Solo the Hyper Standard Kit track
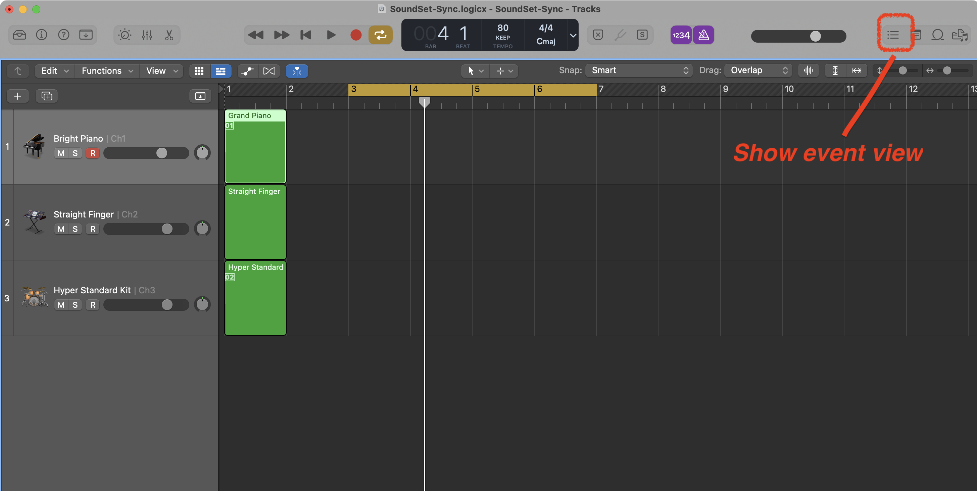The height and width of the screenshot is (491, 977). pos(75,305)
